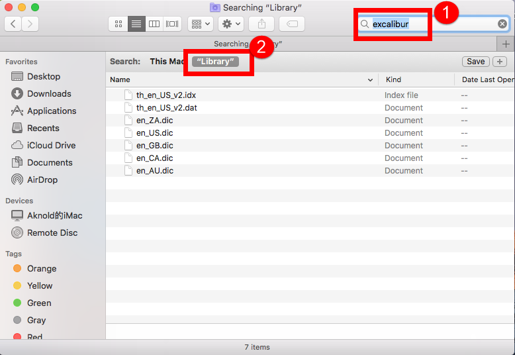Image resolution: width=515 pixels, height=355 pixels.
Task: Switch to list view in toolbar
Action: [x=136, y=24]
